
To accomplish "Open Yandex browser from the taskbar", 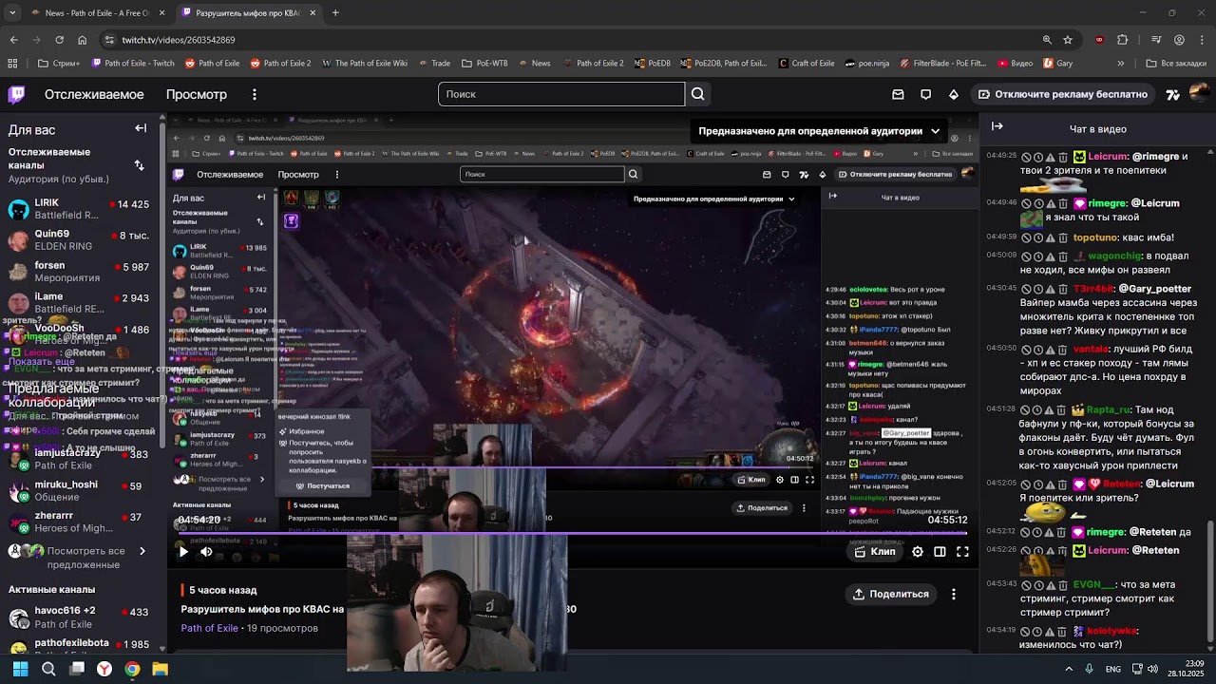I will (104, 669).
